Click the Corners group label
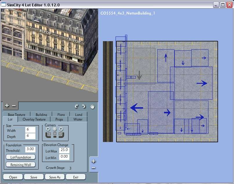Image resolution: width=234 pixels, height=184 pixels. [x=50, y=125]
